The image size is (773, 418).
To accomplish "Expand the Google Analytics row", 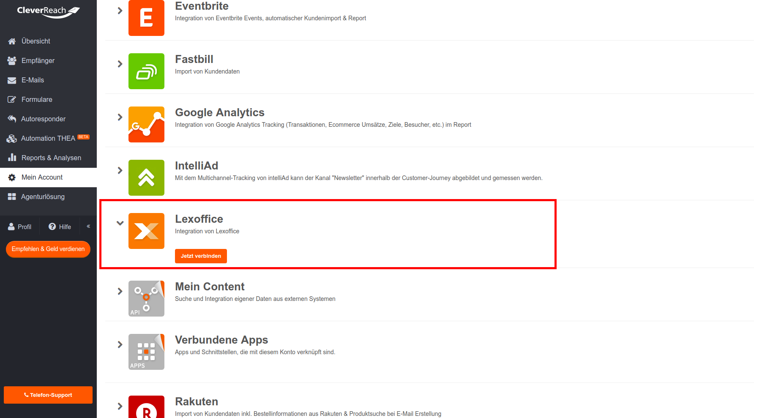I will [x=120, y=117].
